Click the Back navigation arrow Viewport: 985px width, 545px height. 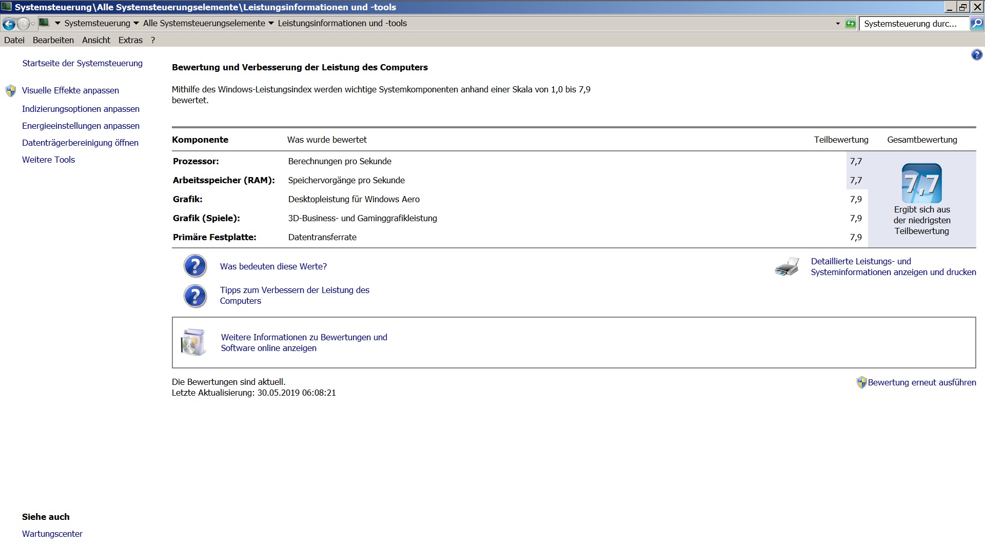tap(8, 24)
